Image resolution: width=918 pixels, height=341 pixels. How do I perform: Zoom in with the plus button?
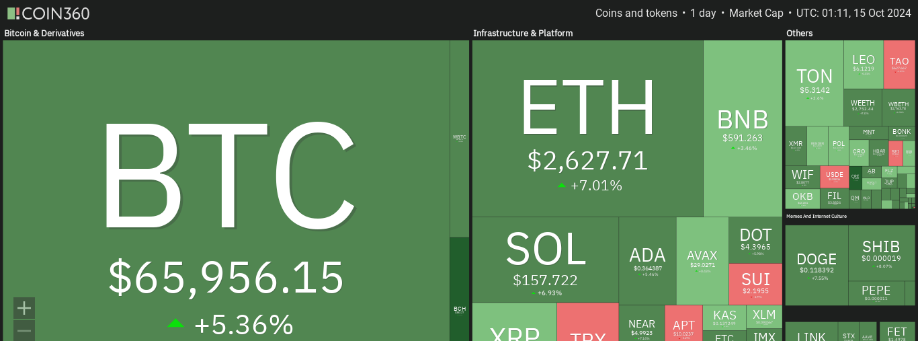pos(24,308)
